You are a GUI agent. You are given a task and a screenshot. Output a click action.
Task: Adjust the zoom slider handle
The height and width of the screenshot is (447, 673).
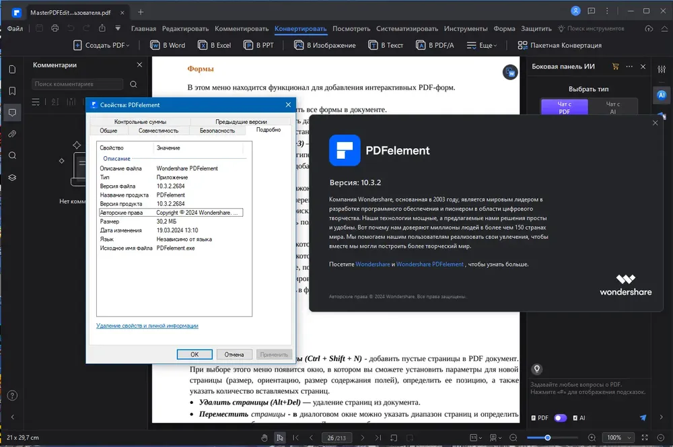548,438
